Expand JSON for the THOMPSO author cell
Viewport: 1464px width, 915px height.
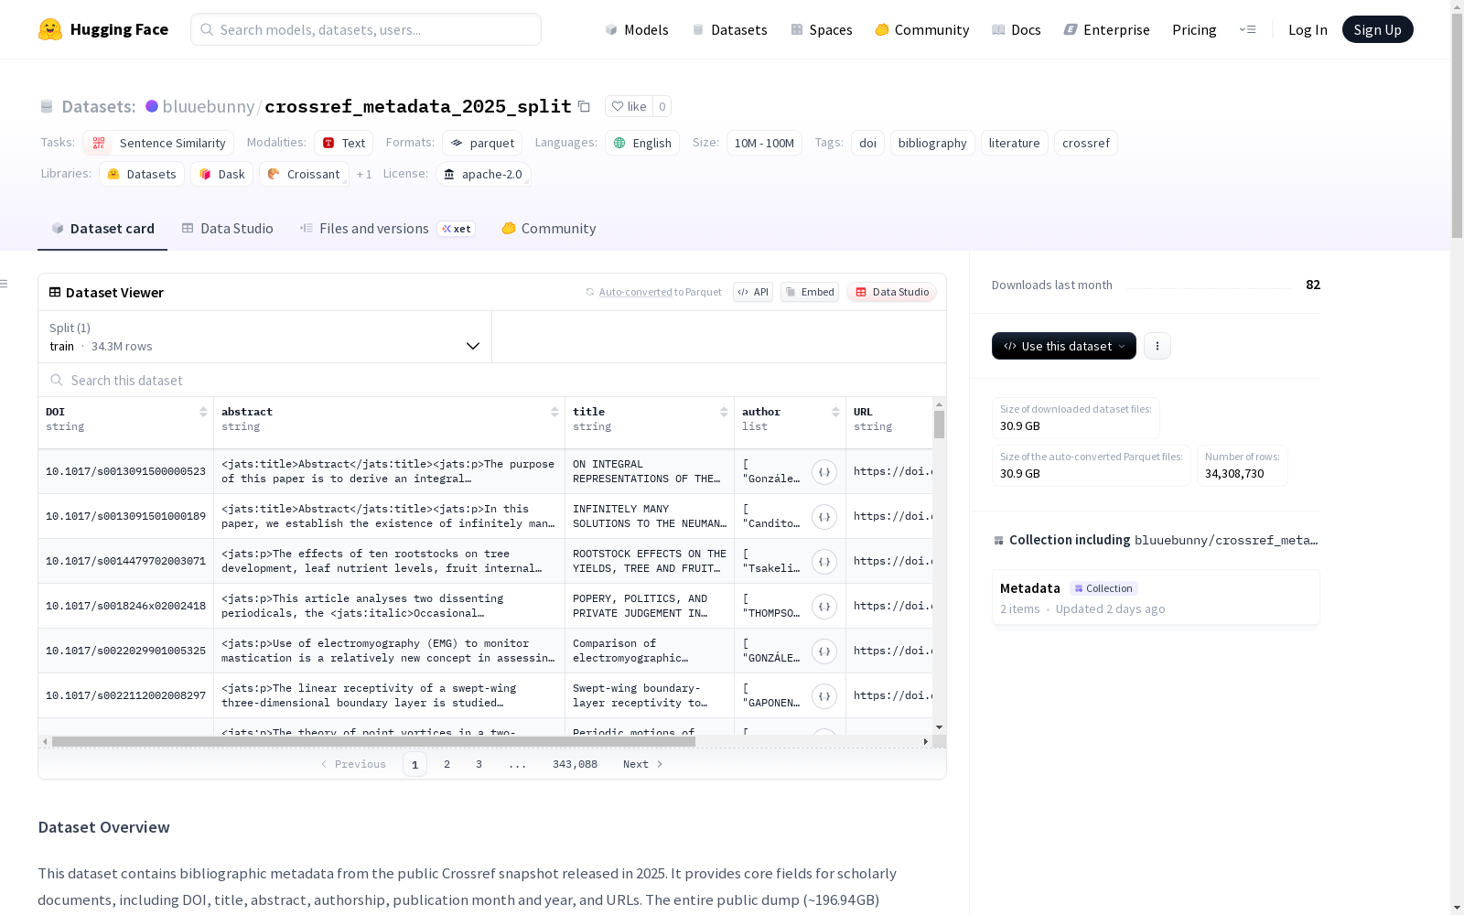pyautogui.click(x=824, y=607)
